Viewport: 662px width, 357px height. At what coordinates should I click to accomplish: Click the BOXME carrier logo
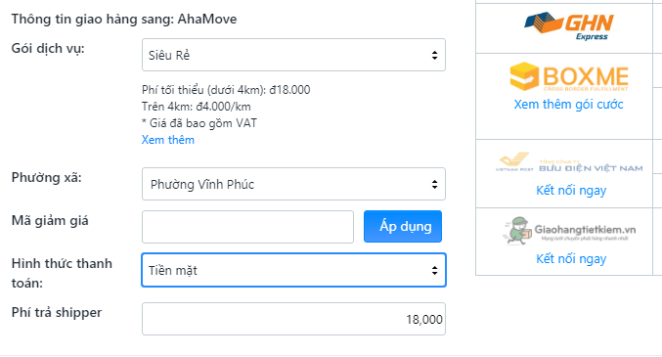click(x=569, y=77)
